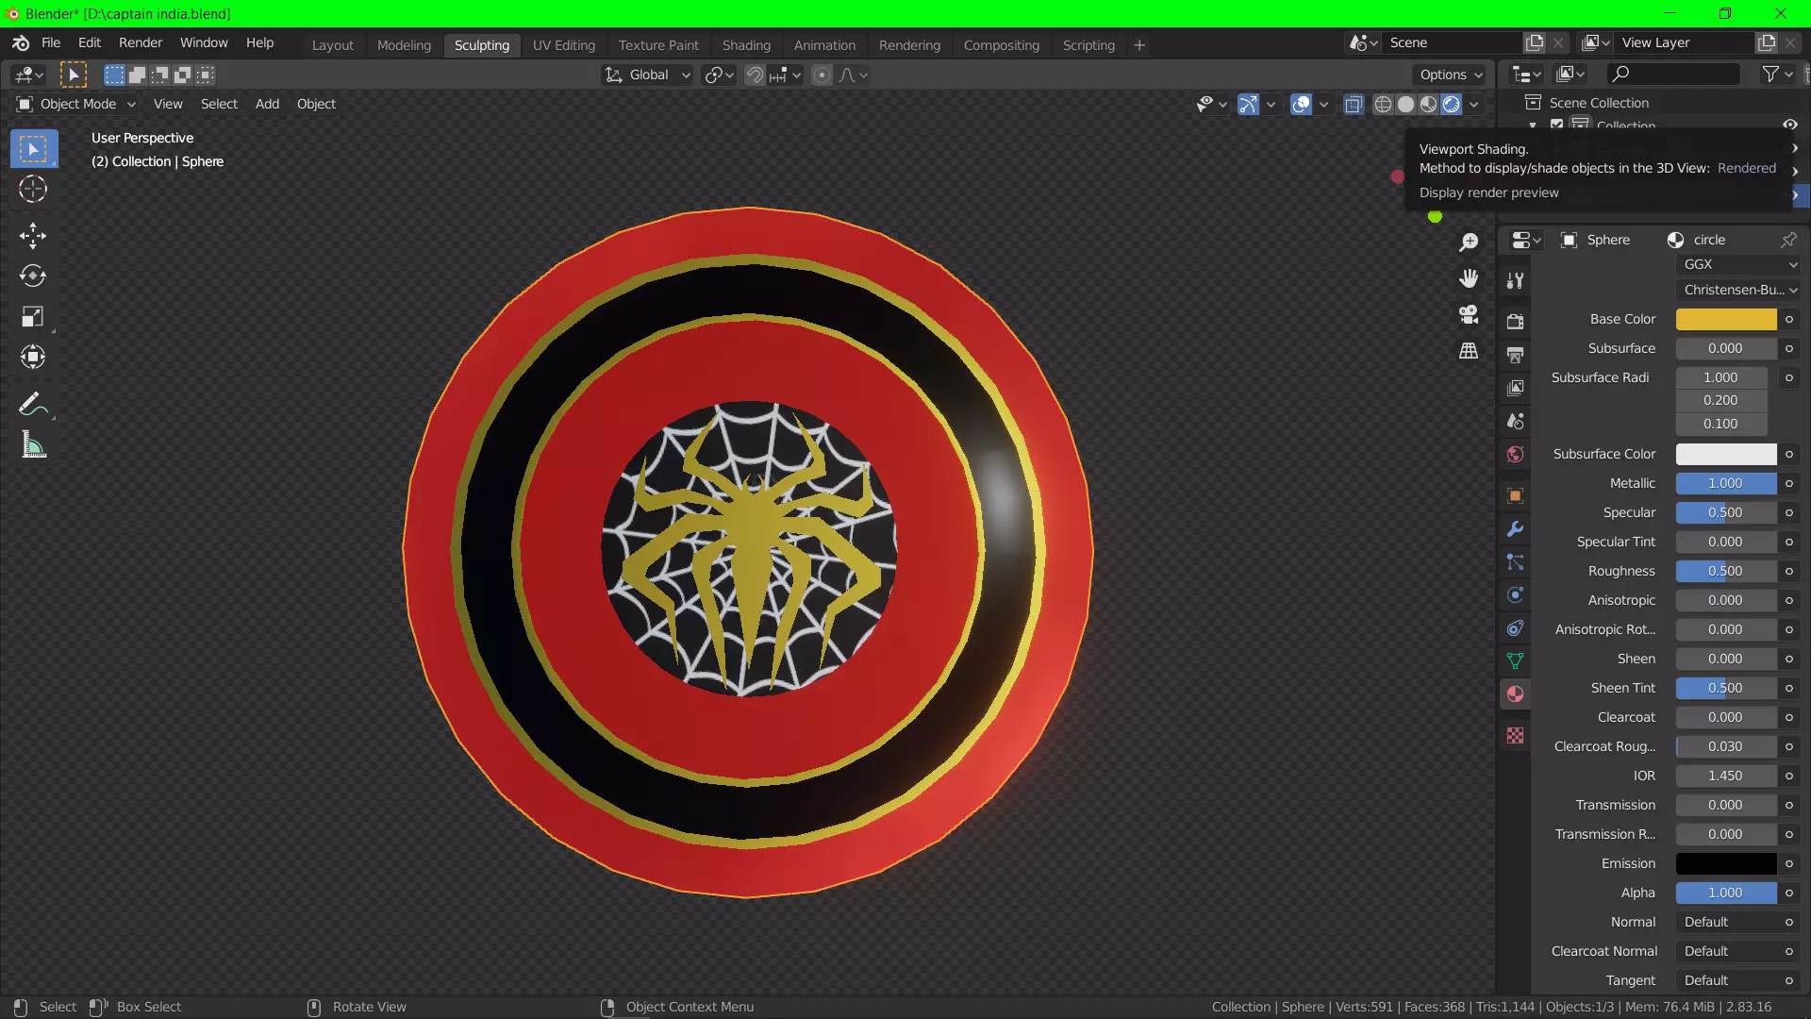This screenshot has height=1019, width=1811.
Task: Click outliner search field
Action: point(1674,74)
